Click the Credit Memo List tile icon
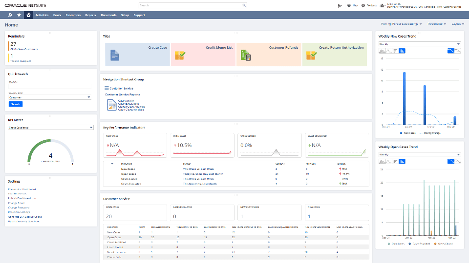This screenshot has height=263, width=469. tap(180, 55)
